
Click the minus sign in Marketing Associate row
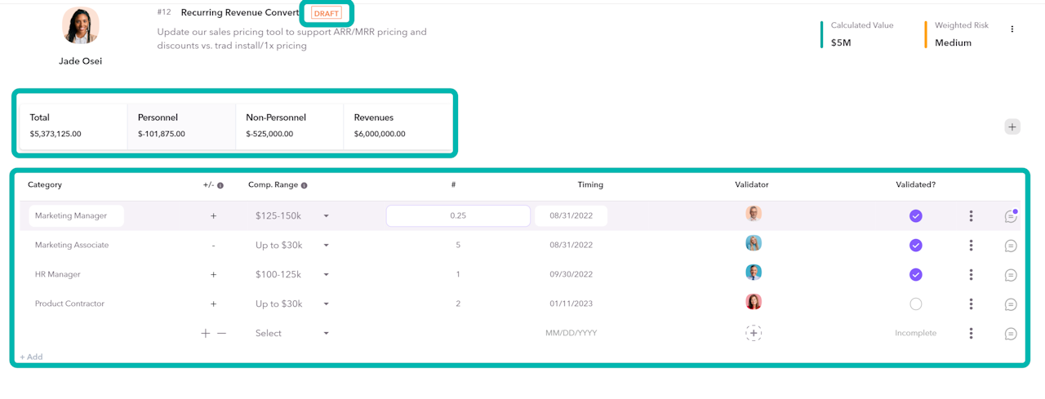[x=214, y=246]
